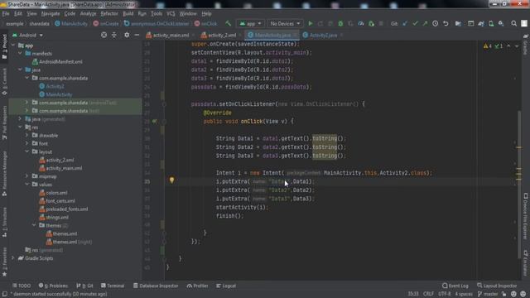Open the Database Inspector tool window

point(156,286)
